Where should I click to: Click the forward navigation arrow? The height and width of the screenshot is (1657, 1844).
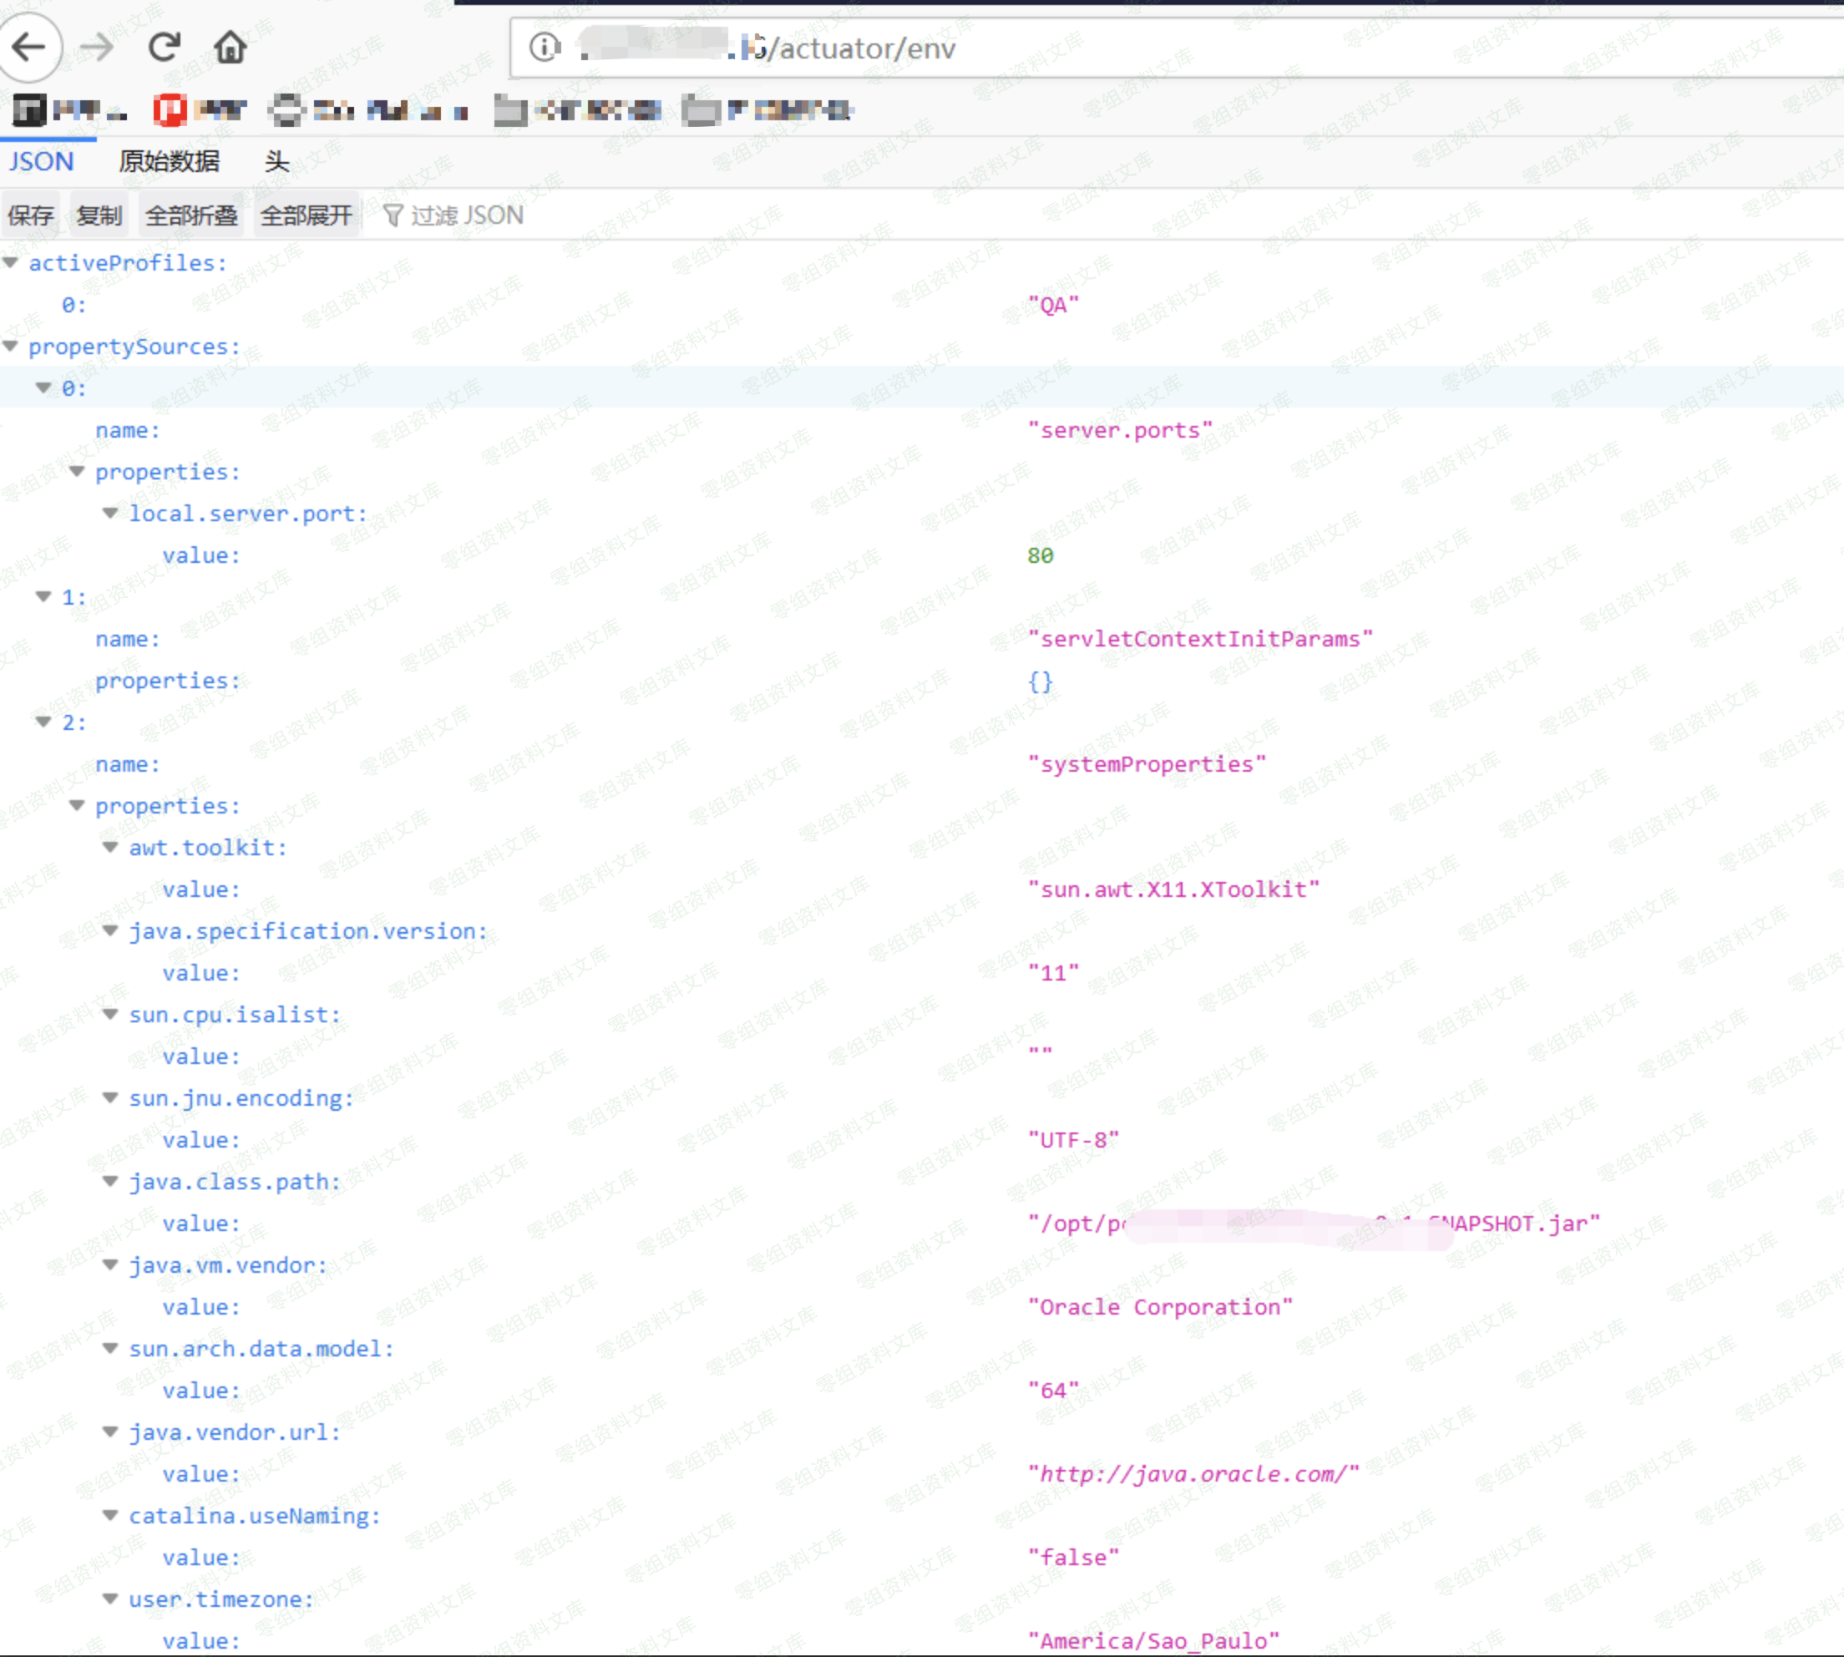[95, 47]
